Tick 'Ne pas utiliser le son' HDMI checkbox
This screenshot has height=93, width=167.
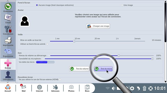(60, 79)
